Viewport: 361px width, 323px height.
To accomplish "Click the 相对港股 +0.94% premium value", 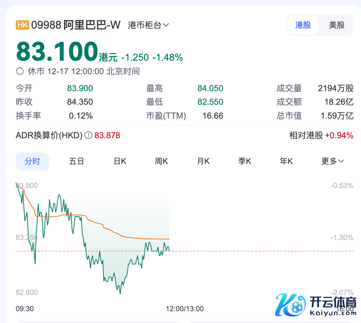I will pyautogui.click(x=339, y=135).
